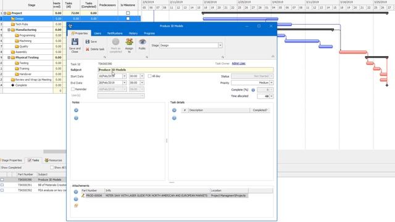Check the Show All checkbox

pos(52,168)
